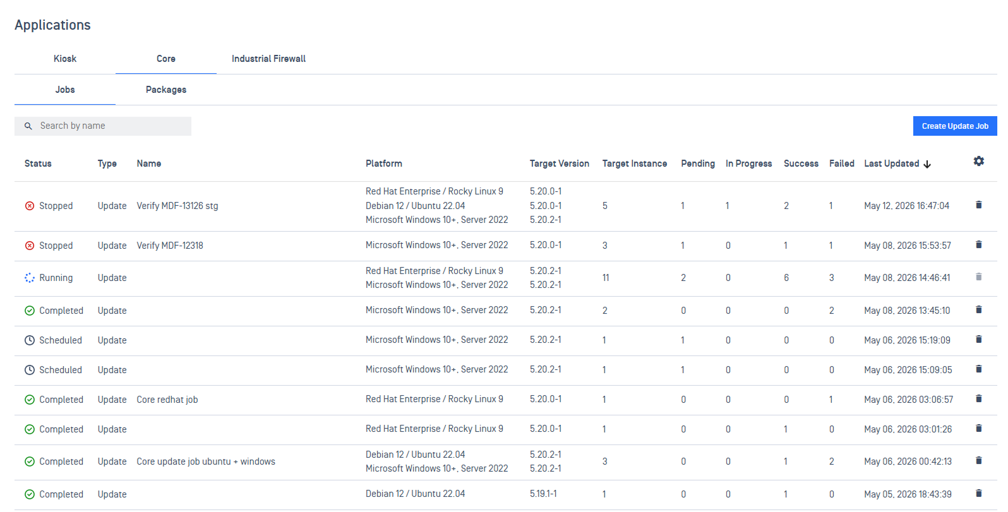The width and height of the screenshot is (1008, 512).
Task: Click trash icon for Core redhat job
Action: [978, 398]
